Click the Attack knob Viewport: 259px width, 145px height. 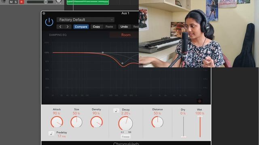click(x=57, y=122)
